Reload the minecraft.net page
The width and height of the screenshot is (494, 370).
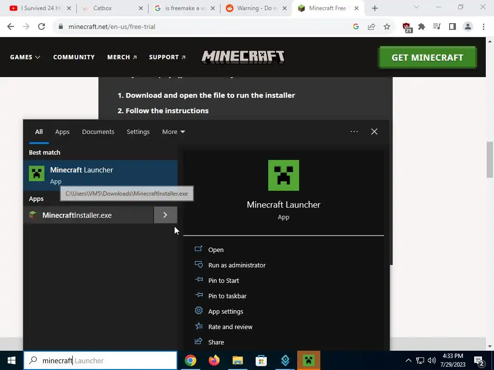(41, 27)
